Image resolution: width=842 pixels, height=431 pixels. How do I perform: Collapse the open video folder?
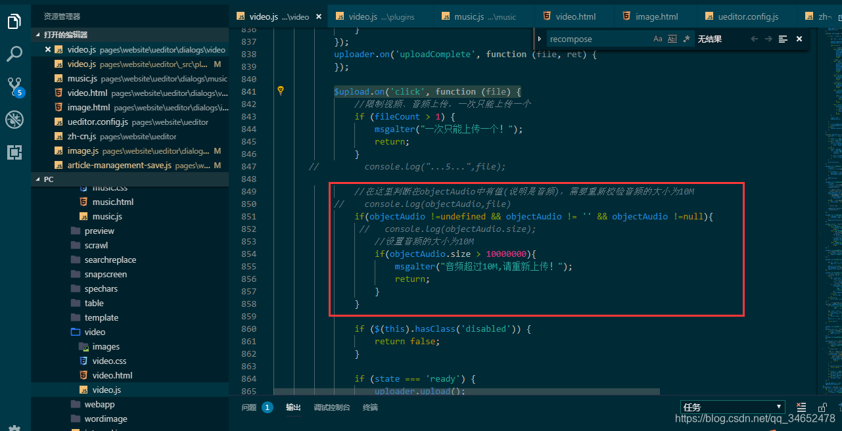pos(95,332)
